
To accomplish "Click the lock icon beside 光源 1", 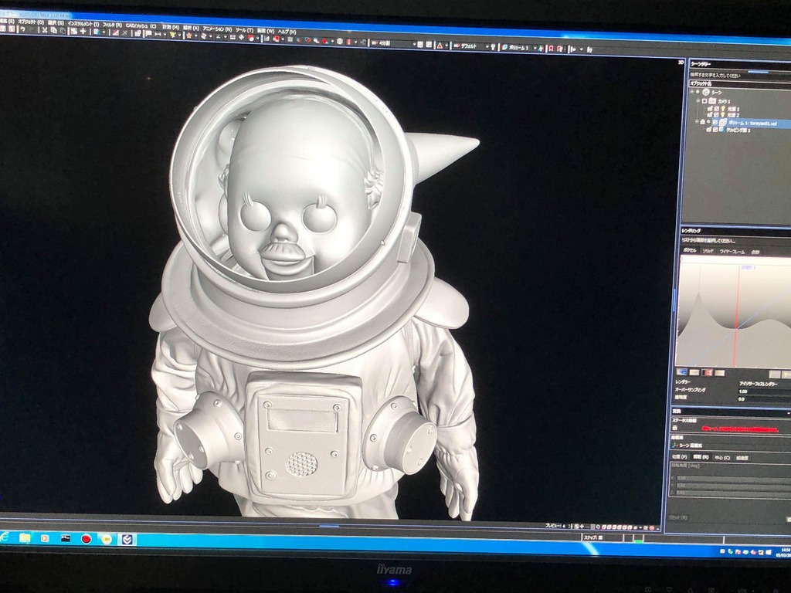I will tap(710, 109).
